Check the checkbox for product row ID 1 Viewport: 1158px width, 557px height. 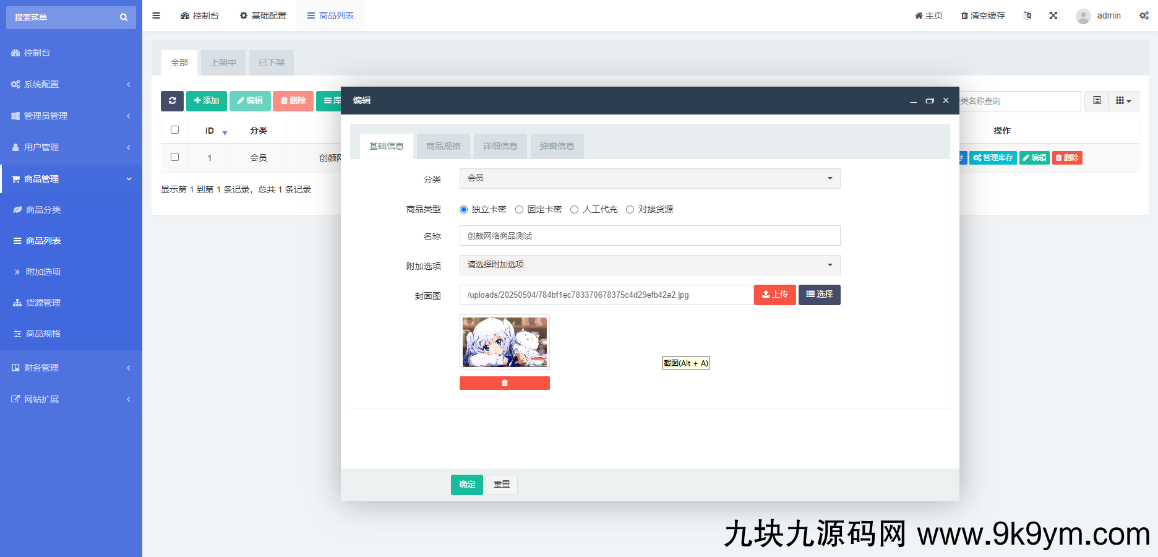tap(174, 157)
